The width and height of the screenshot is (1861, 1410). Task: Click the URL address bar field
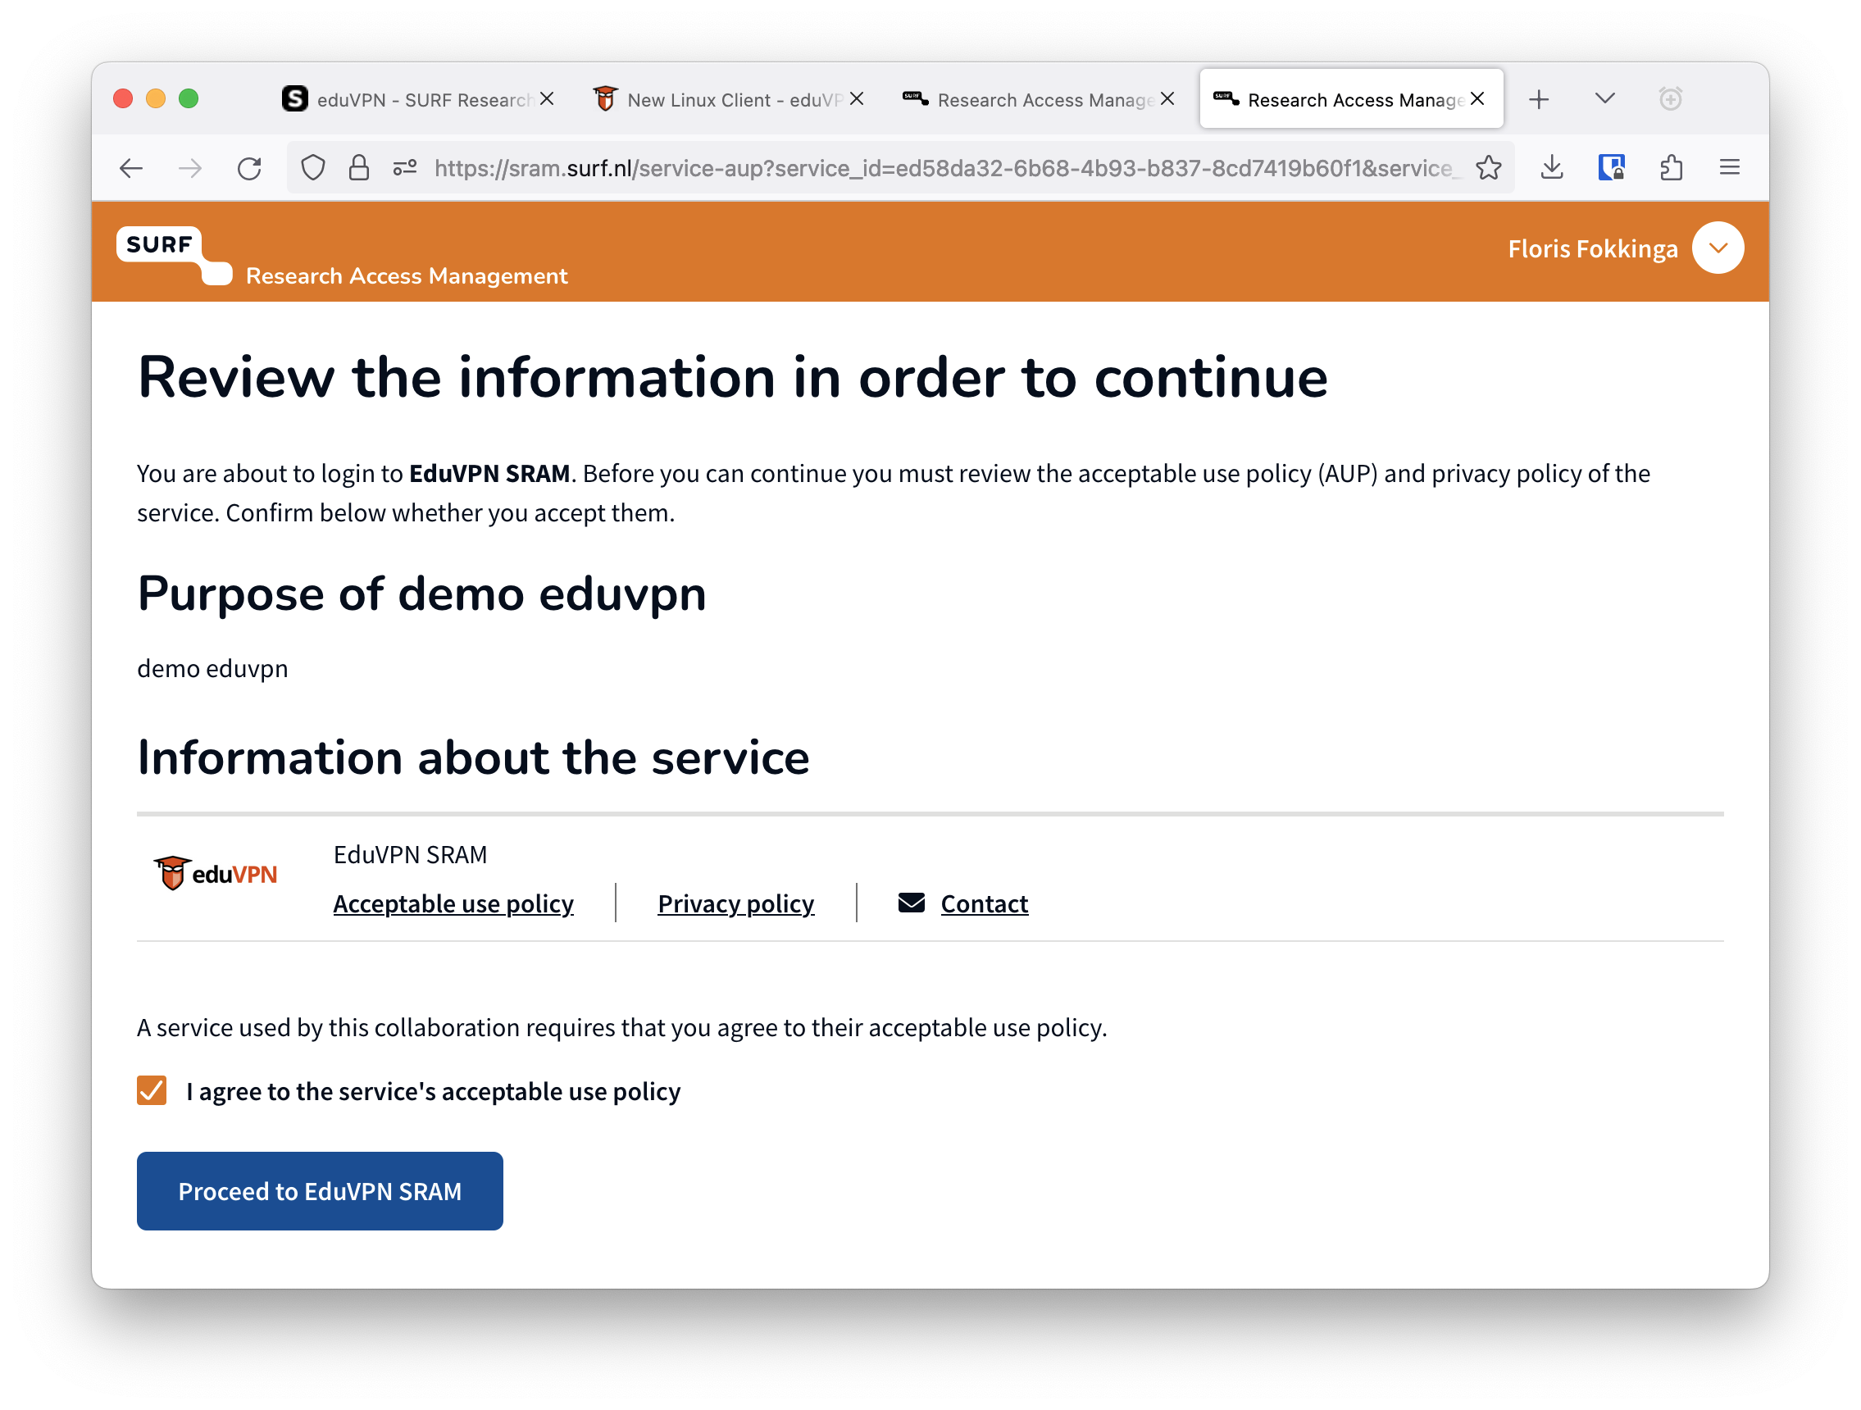[x=946, y=168]
